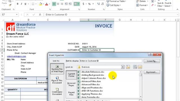
Task: Click the file list scrollbar thumb
Action: coord(141,75)
